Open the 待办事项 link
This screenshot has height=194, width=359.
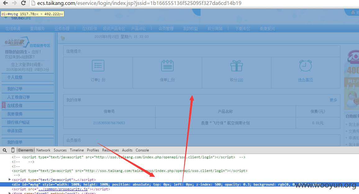305,80
